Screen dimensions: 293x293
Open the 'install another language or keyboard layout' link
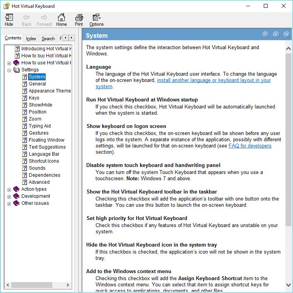(x=214, y=80)
